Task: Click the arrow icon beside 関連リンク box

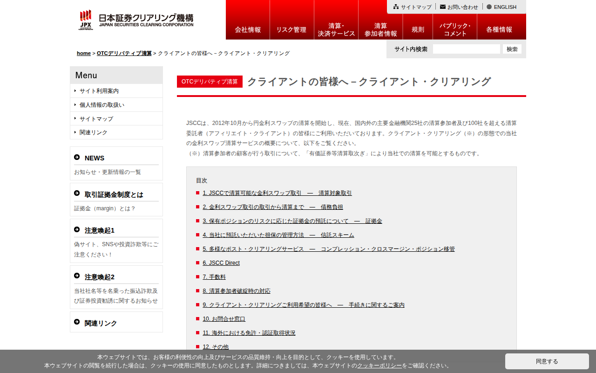Action: coord(77,322)
